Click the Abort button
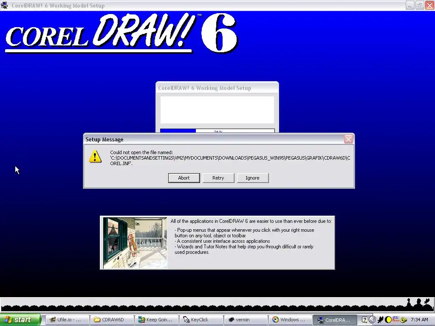Screen dimensions: 435x326 point(184,178)
